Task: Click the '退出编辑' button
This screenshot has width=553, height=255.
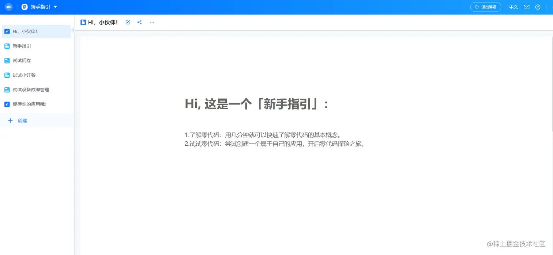Action: (x=485, y=7)
